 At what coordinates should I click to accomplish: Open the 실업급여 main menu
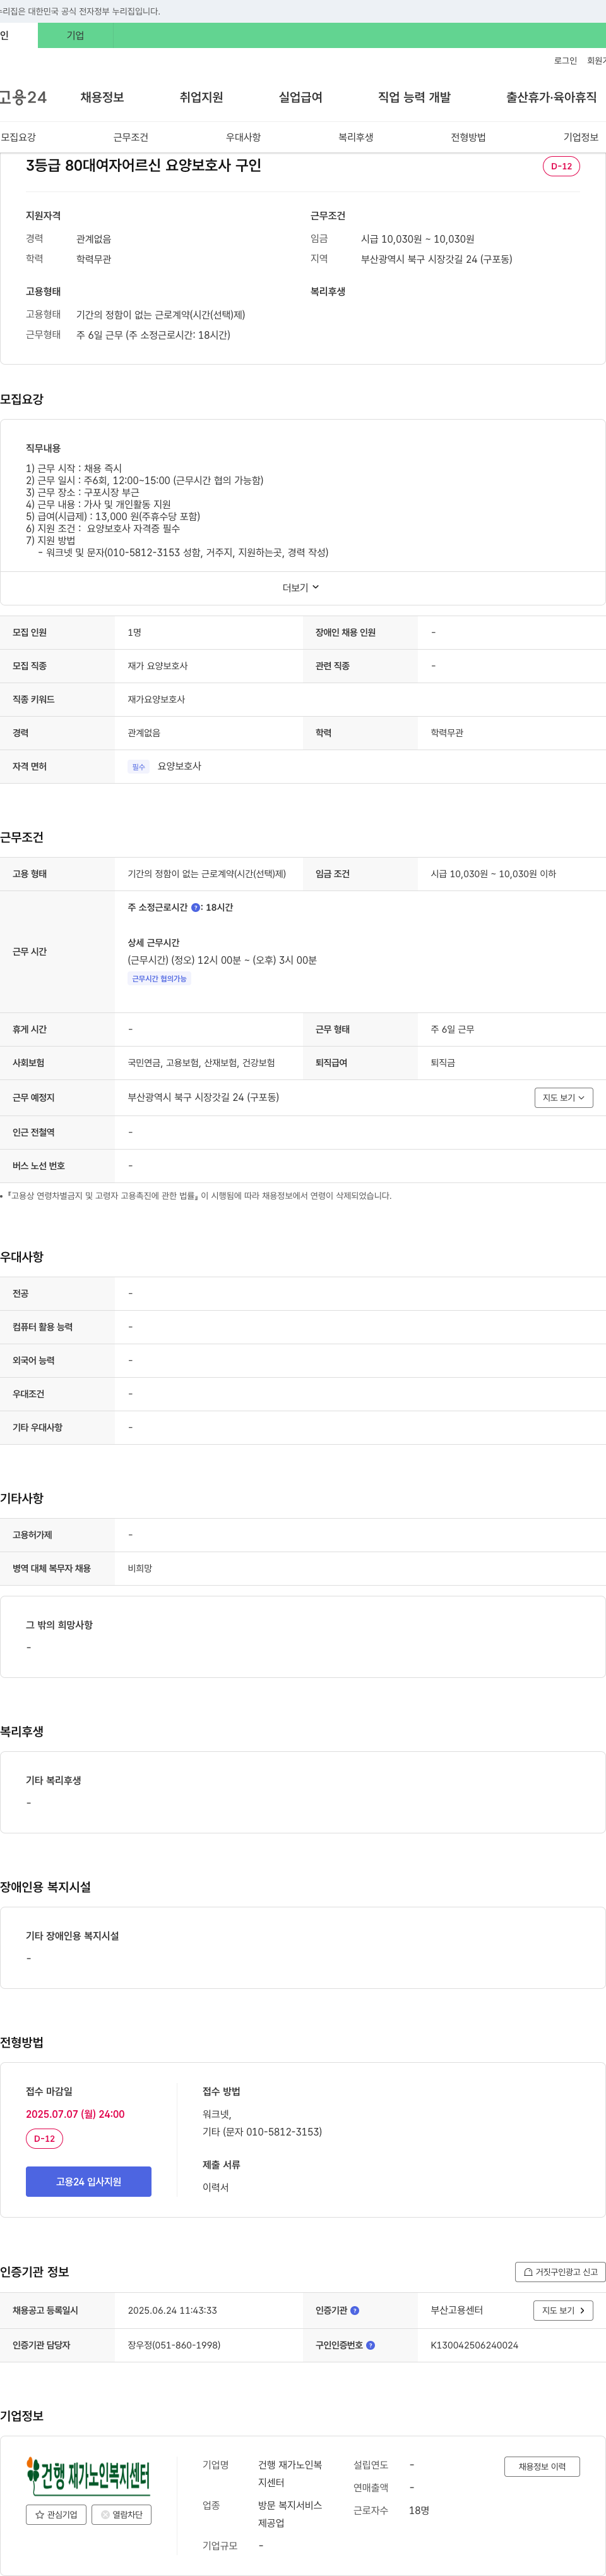(x=299, y=97)
